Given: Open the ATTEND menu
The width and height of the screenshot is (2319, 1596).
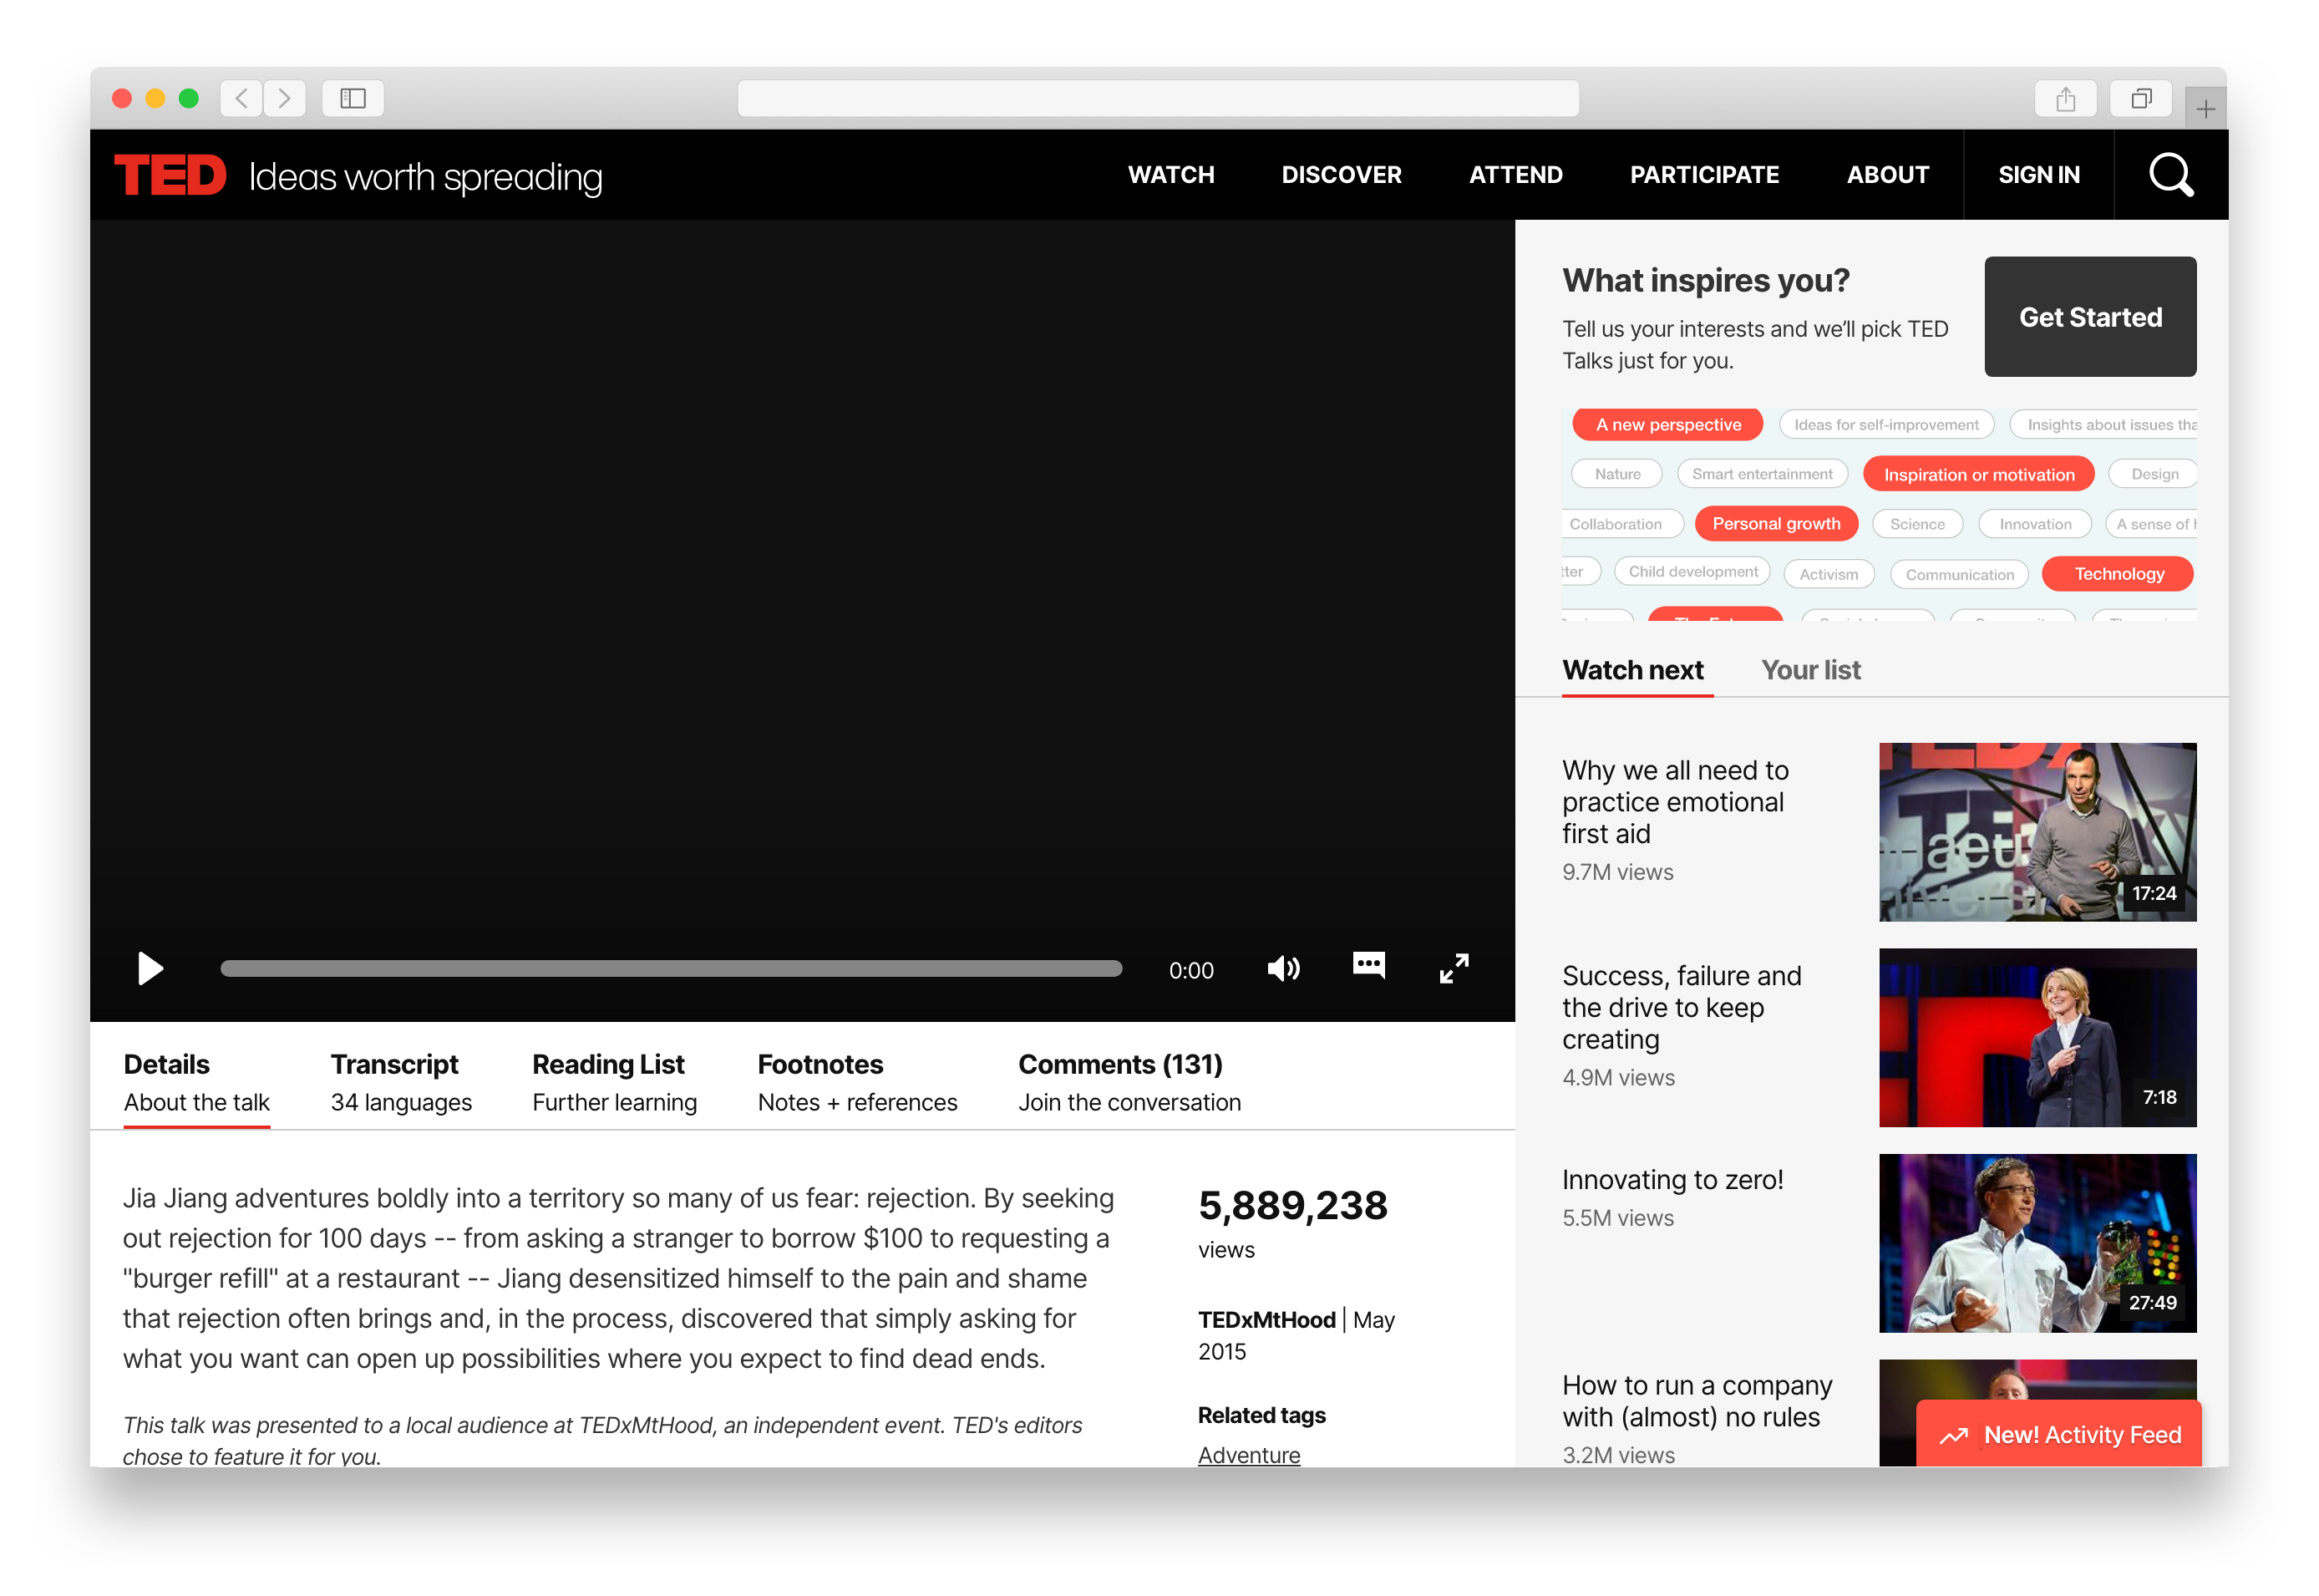Looking at the screenshot, I should 1515,175.
